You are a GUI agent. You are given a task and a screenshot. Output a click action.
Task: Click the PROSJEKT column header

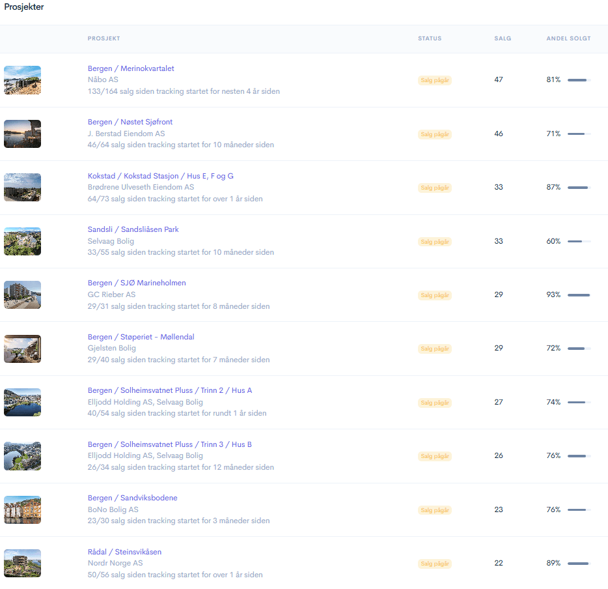(104, 38)
